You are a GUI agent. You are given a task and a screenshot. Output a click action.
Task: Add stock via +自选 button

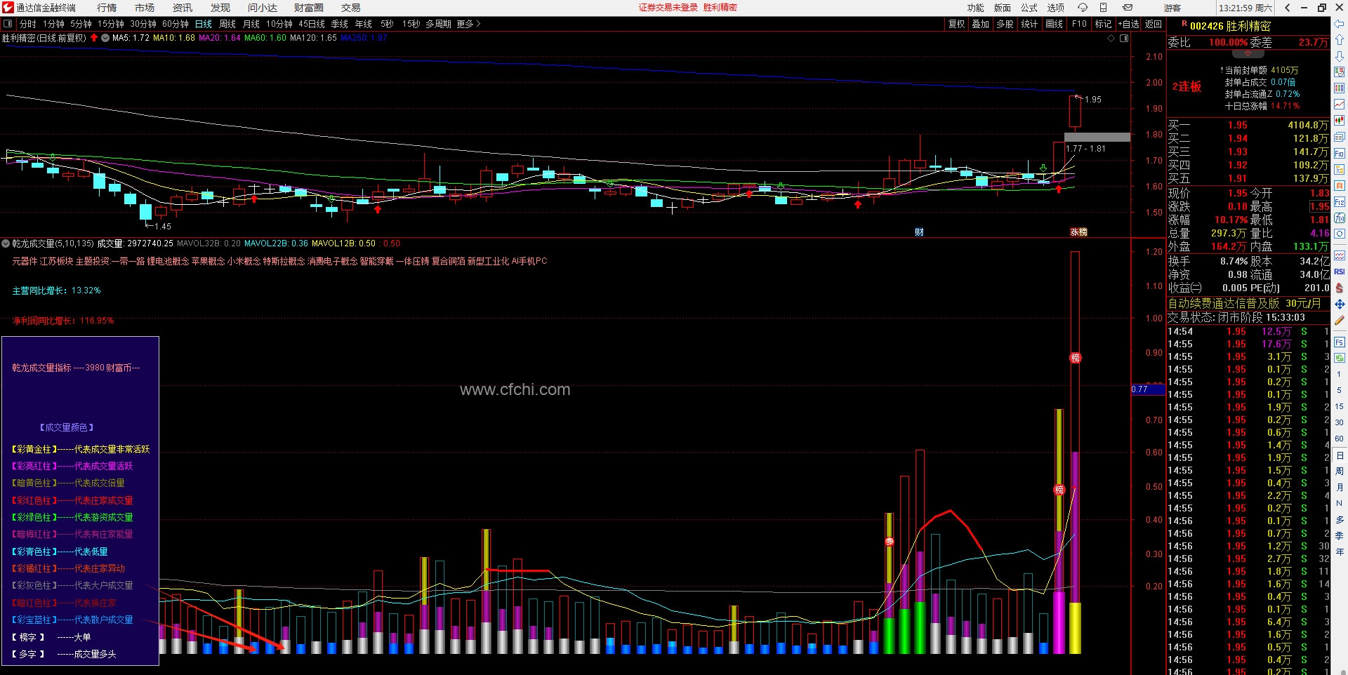[1128, 24]
